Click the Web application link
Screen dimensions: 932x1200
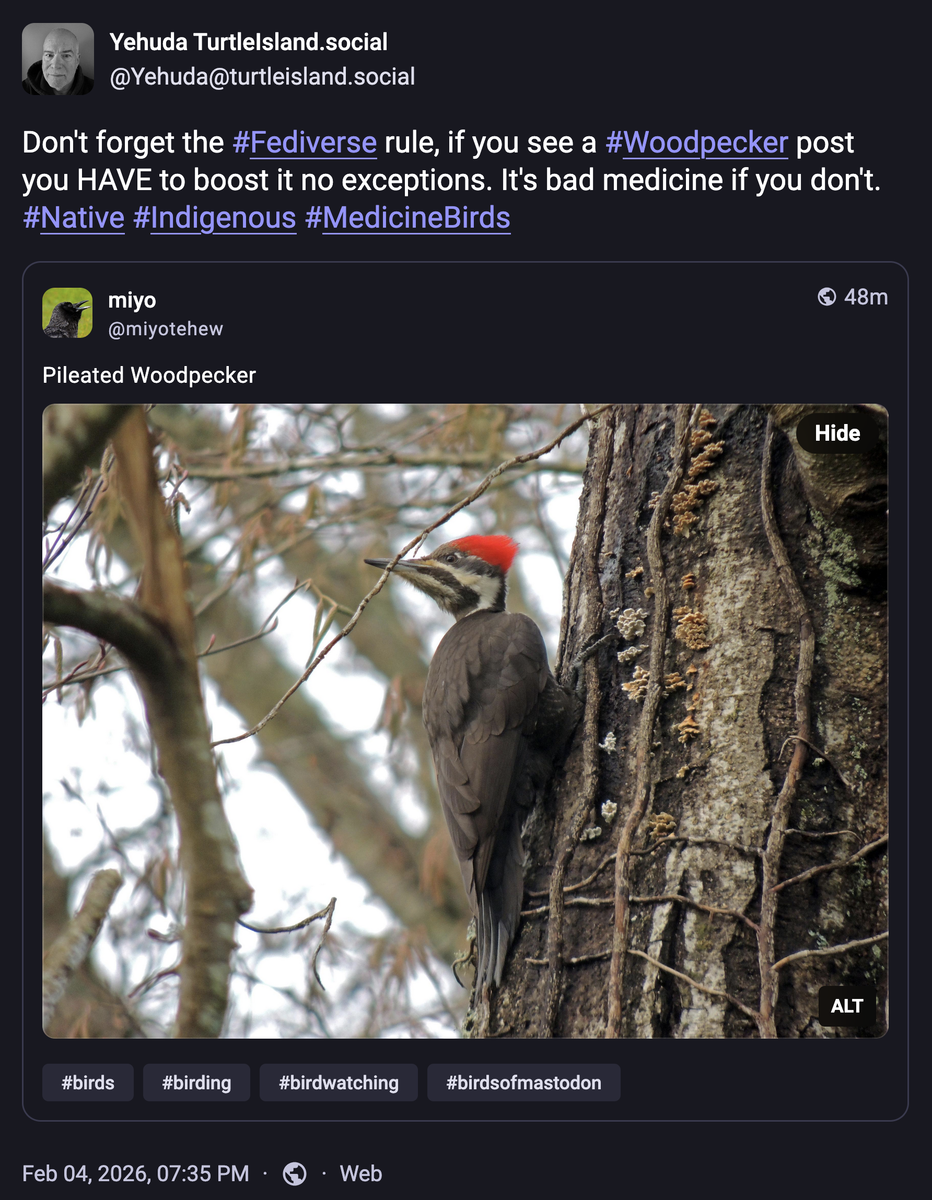(360, 1173)
